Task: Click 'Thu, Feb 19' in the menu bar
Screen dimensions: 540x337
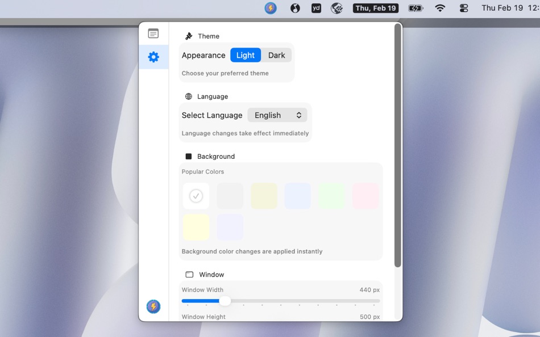Action: (x=375, y=8)
